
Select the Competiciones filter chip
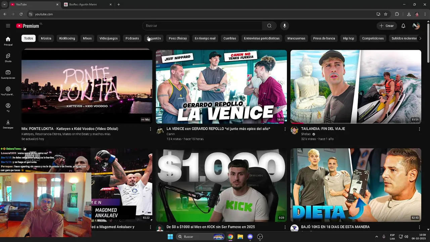[373, 38]
